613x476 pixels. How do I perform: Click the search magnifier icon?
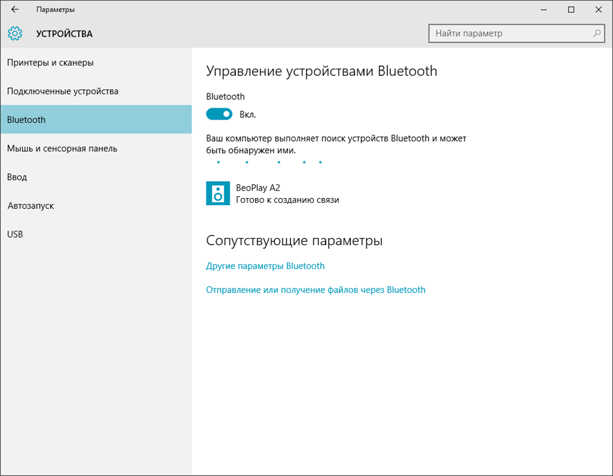tap(597, 33)
